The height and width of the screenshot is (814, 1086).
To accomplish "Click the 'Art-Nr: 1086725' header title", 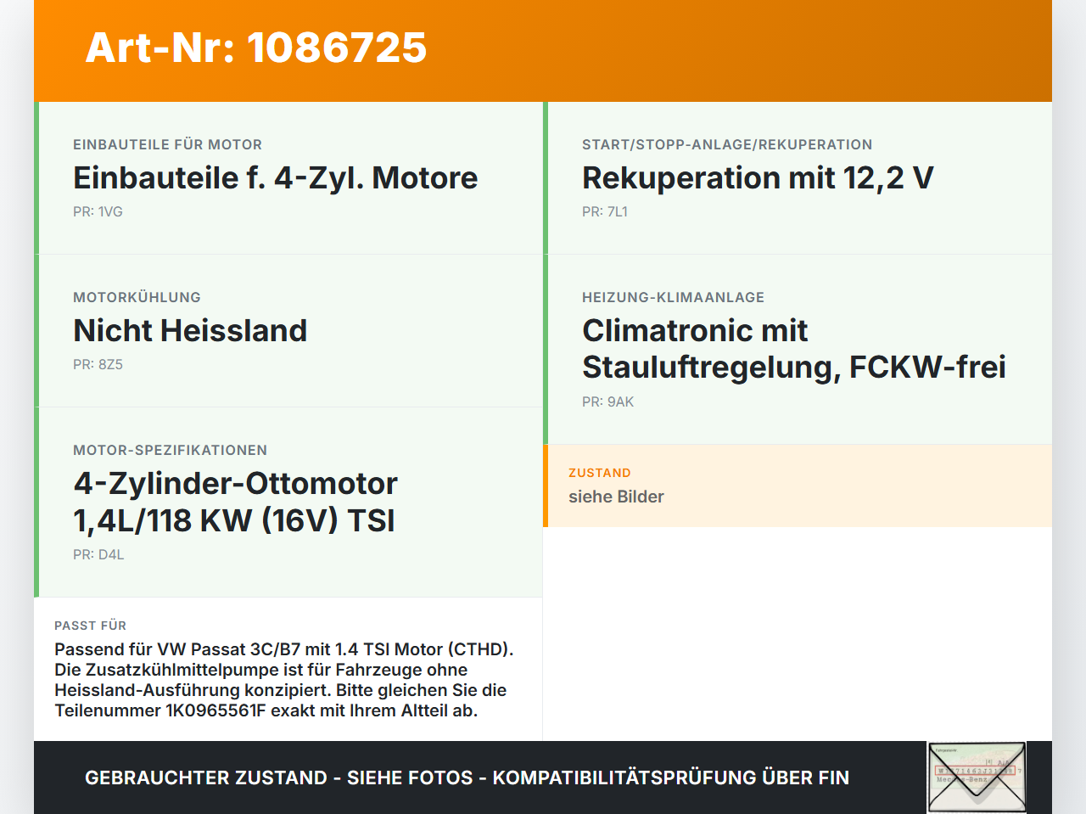I will coord(256,48).
